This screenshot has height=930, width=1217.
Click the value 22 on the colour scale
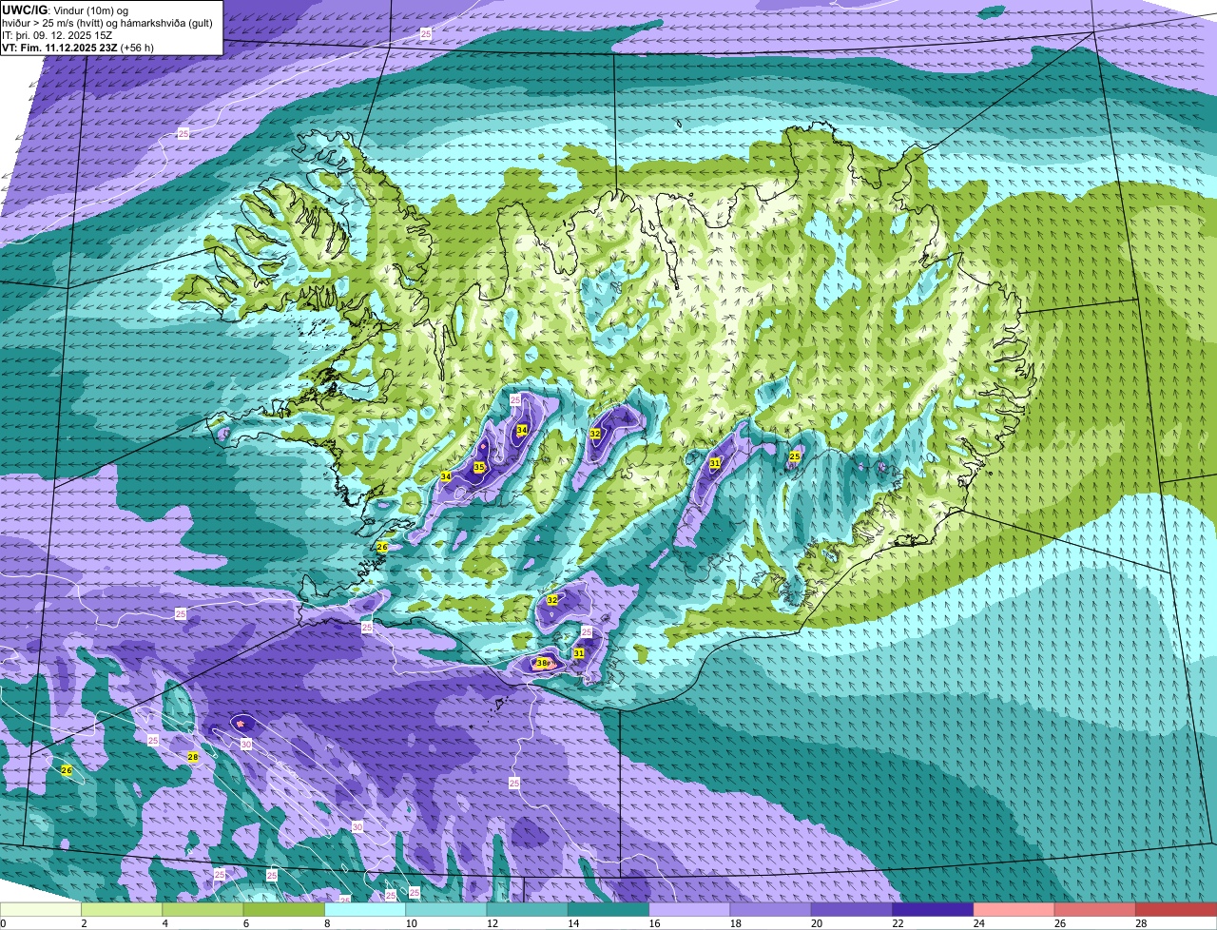coord(896,923)
